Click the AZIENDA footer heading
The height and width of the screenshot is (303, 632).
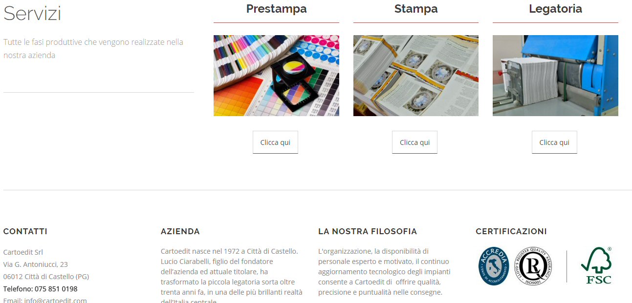[180, 231]
